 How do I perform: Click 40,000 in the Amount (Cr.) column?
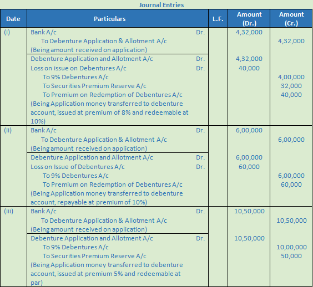[x=291, y=95]
